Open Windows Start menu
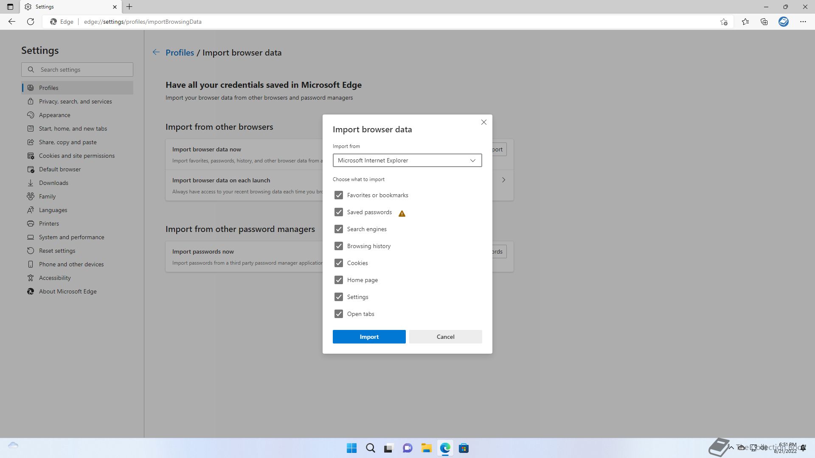Image resolution: width=815 pixels, height=458 pixels. point(352,448)
